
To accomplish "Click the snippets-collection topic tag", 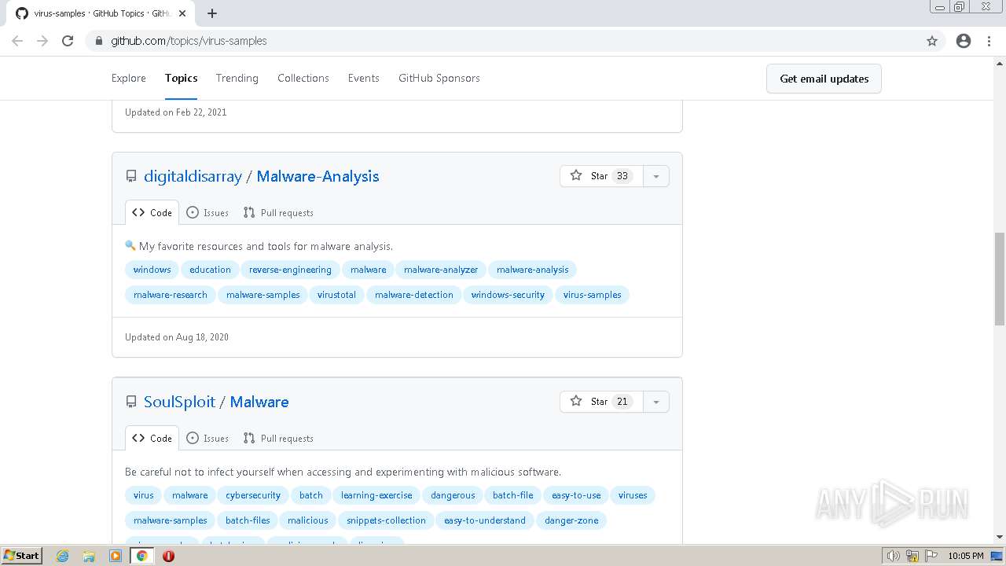I will click(x=386, y=520).
